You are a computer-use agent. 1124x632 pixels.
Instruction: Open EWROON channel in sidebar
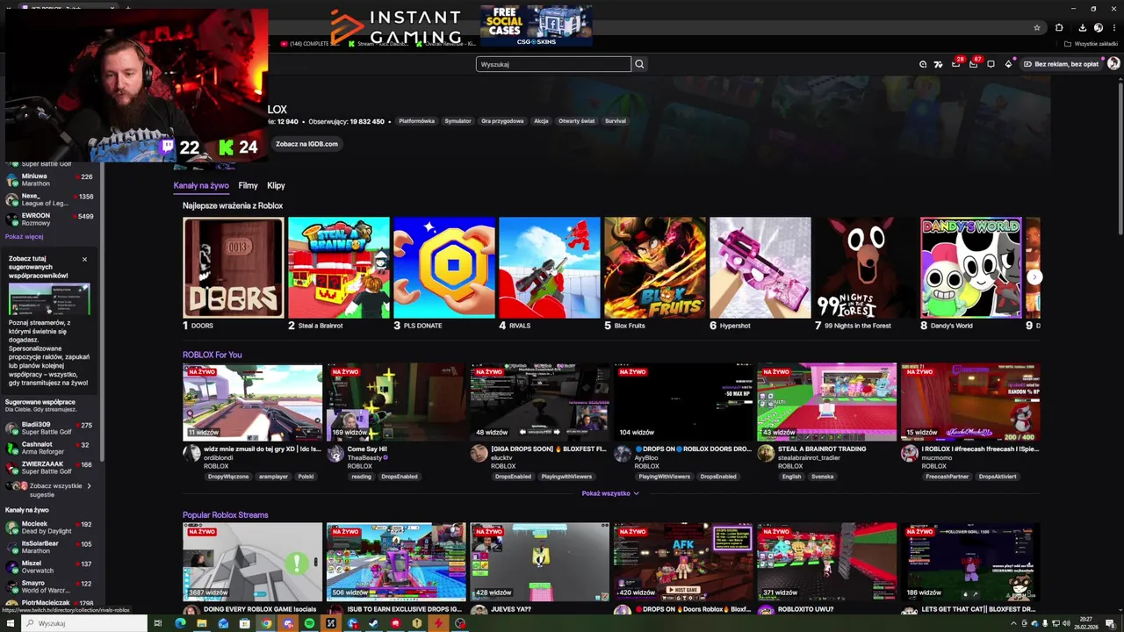pyautogui.click(x=50, y=219)
